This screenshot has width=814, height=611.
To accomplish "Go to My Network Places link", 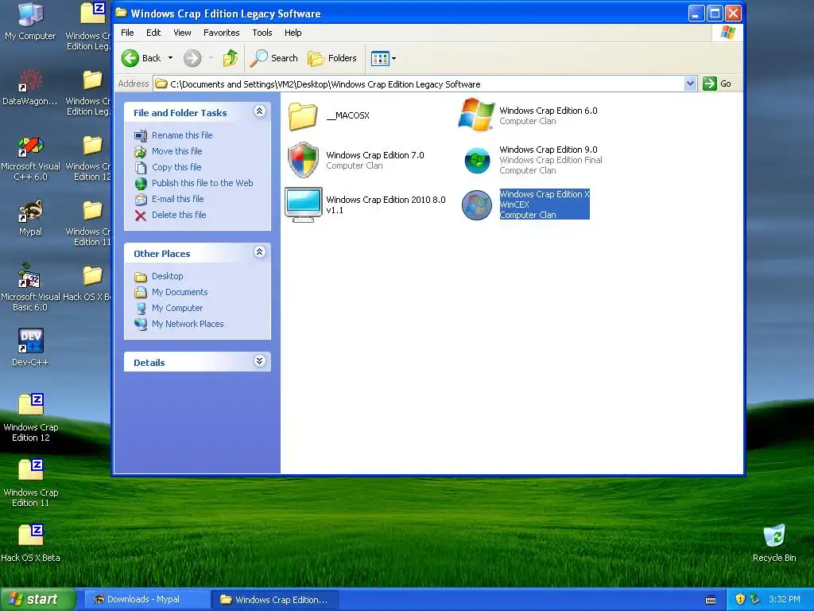I will 188,325.
